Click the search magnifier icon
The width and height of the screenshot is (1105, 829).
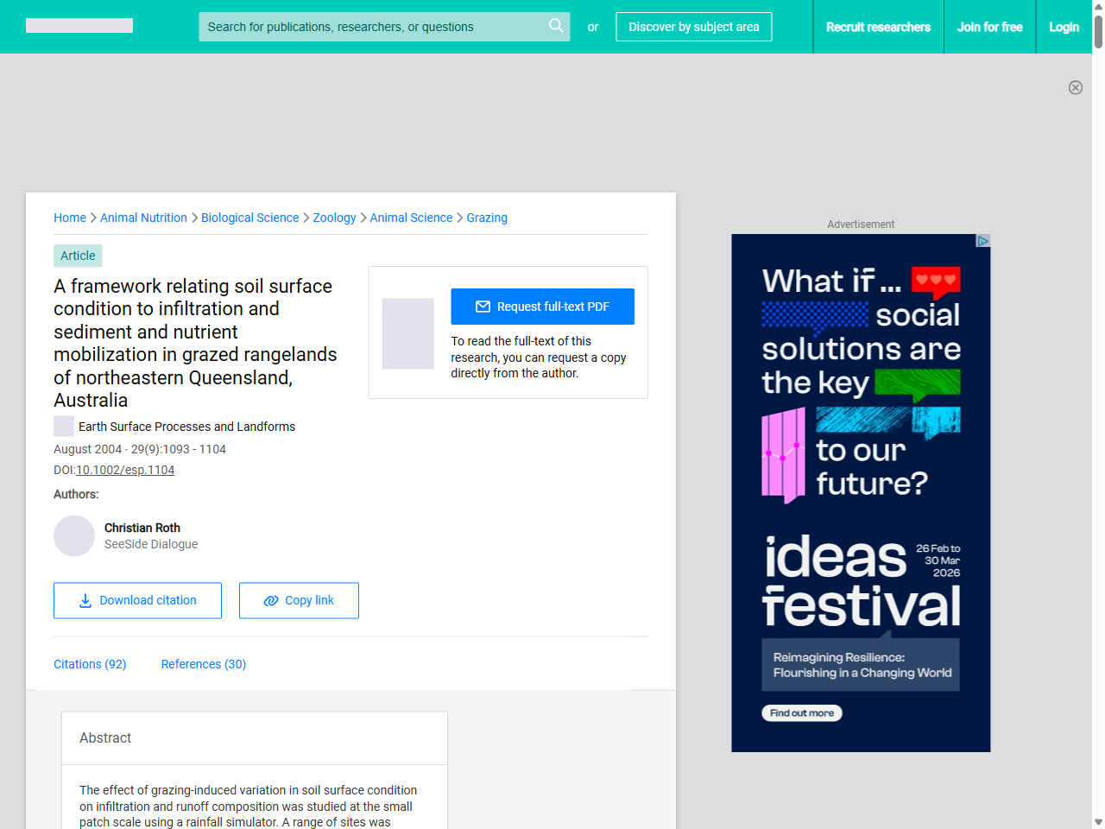coord(556,26)
